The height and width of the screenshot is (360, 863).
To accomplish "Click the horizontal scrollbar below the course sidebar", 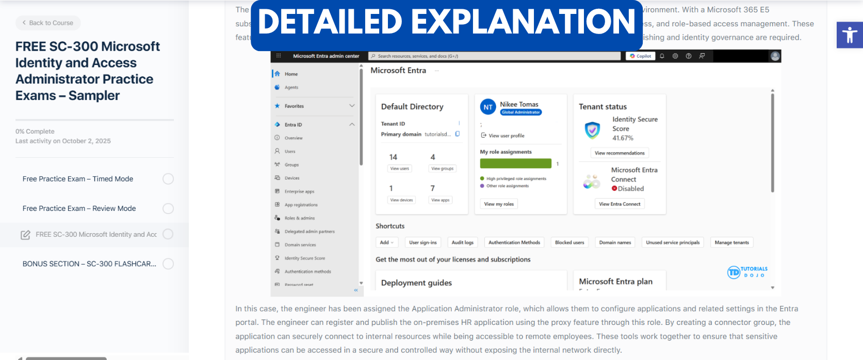I will tap(66, 358).
